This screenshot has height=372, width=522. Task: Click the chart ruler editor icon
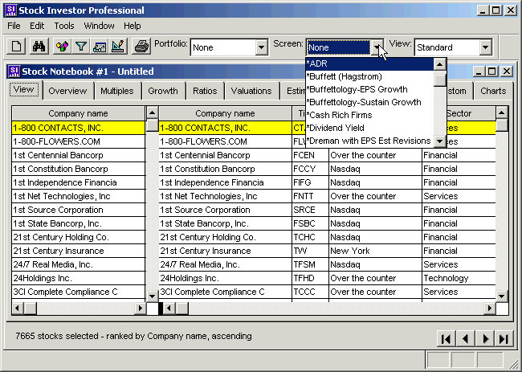(x=118, y=47)
